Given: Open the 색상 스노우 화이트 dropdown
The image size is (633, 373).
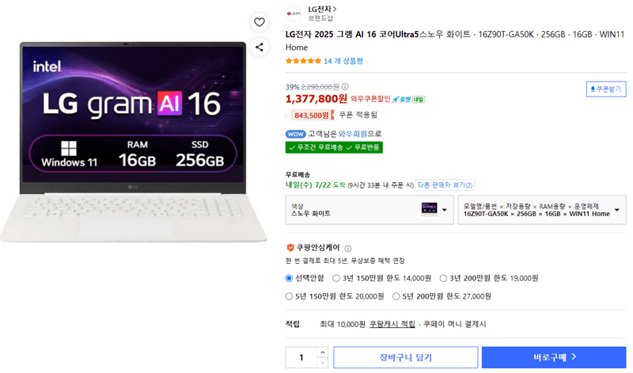Looking at the screenshot, I should pos(370,210).
